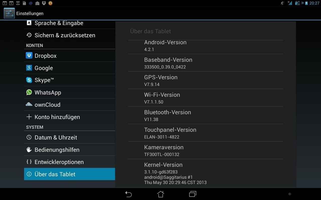Tap the Dropbox account icon
Screen dimensions: 321x200
click(29, 55)
